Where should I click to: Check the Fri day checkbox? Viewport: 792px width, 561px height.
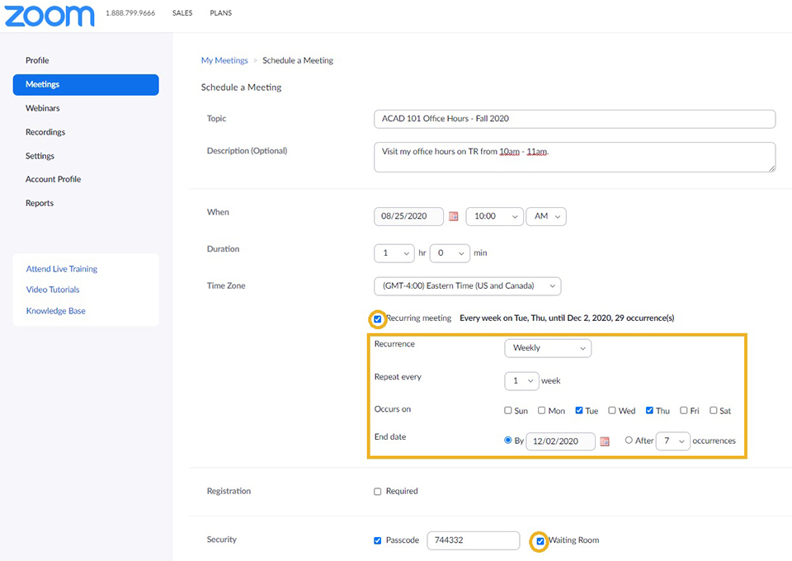(x=683, y=411)
